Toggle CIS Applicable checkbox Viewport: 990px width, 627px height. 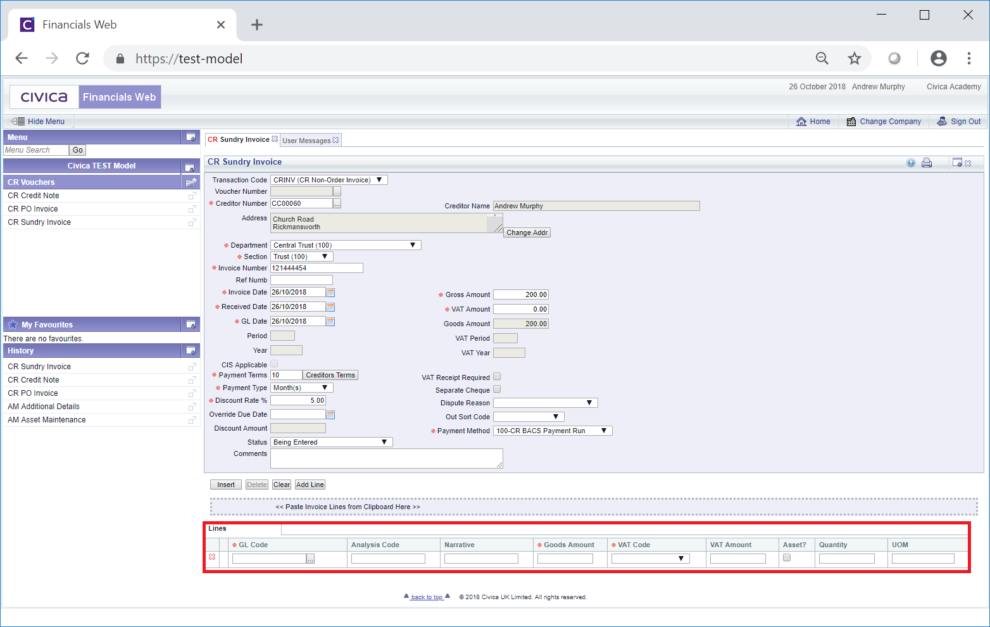click(274, 364)
